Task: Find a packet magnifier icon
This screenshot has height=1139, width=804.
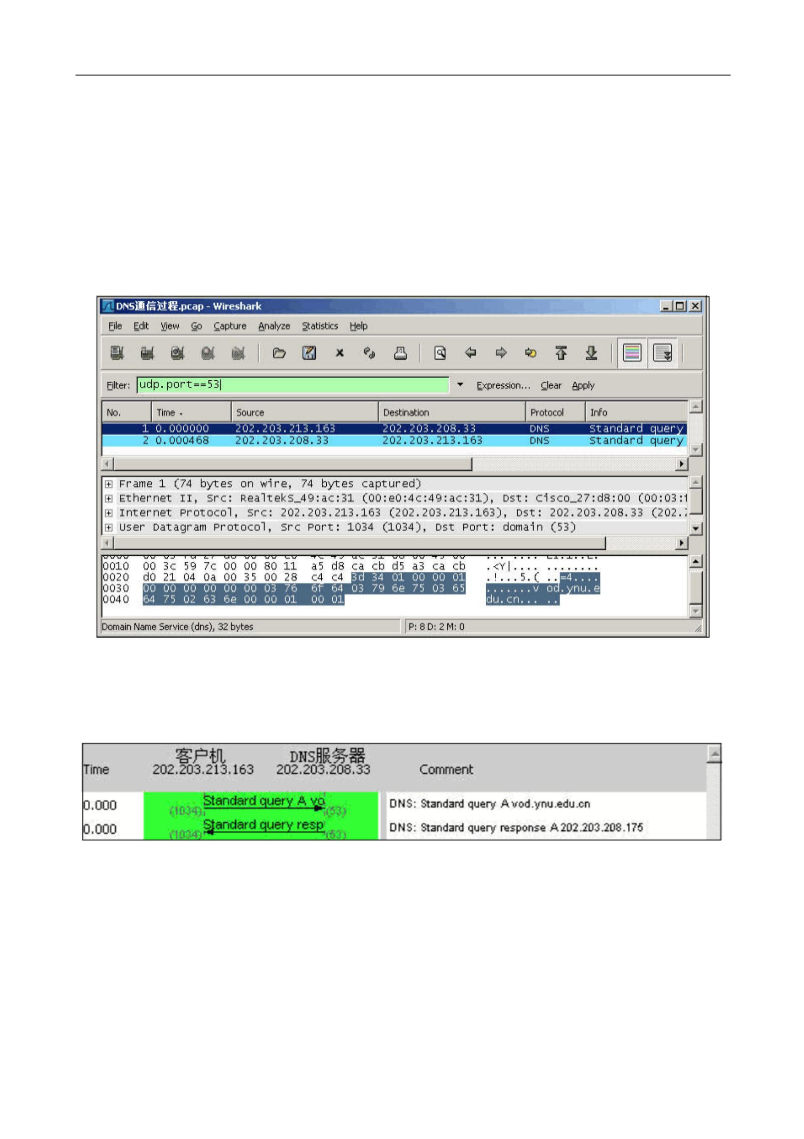Action: pos(440,353)
